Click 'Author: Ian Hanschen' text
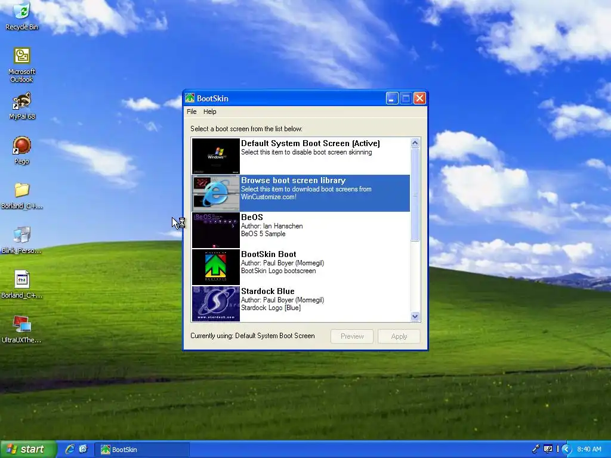 [x=272, y=226]
